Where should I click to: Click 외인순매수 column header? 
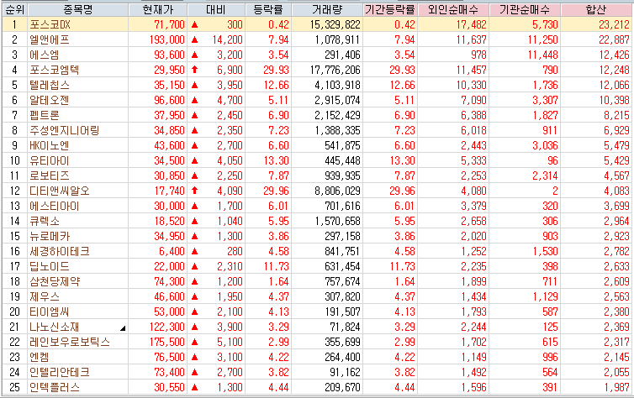coord(453,9)
